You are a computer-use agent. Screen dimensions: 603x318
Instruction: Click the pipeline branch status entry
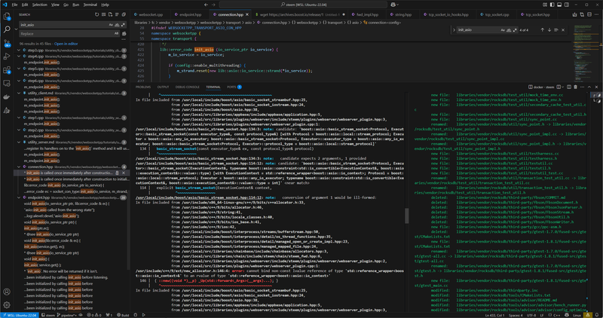pyautogui.click(x=69, y=315)
